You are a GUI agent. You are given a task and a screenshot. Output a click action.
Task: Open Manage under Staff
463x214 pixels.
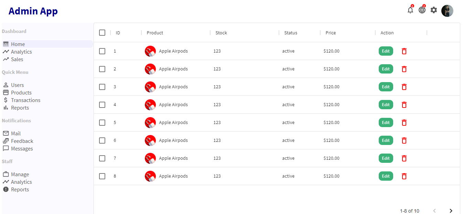[x=47, y=174]
